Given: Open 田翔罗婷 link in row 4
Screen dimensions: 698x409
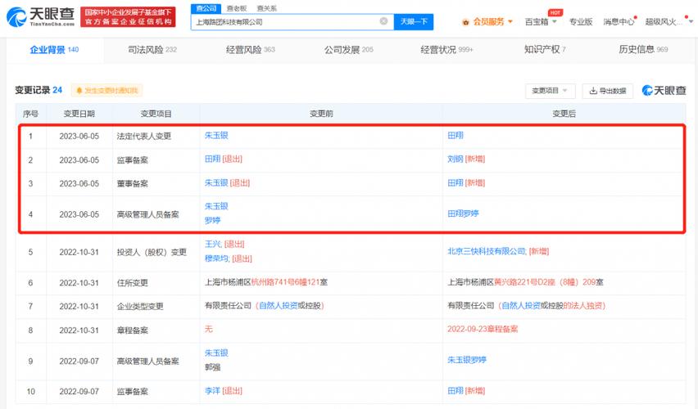Looking at the screenshot, I should [463, 213].
